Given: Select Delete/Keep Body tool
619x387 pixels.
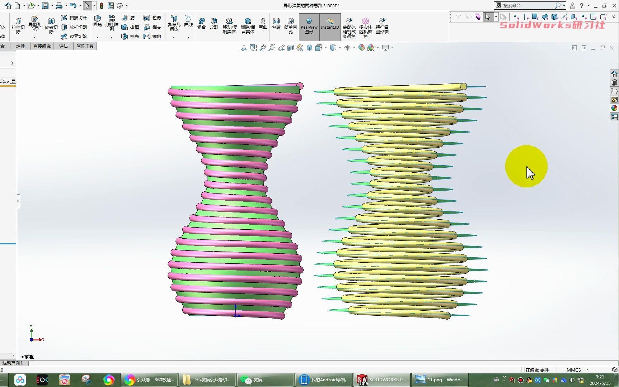Looking at the screenshot, I should click(x=248, y=26).
